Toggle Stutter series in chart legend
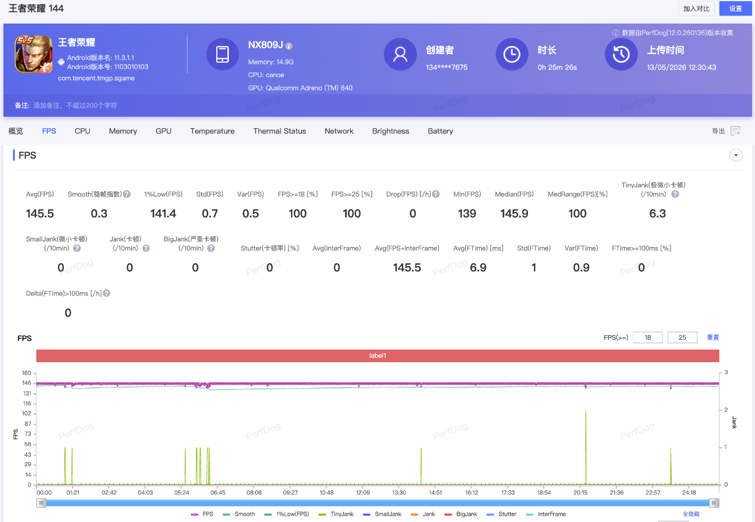The image size is (755, 522). (501, 514)
